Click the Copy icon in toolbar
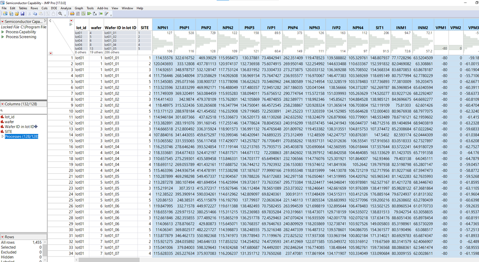Screen dimensions: 479x262 click(x=35, y=14)
